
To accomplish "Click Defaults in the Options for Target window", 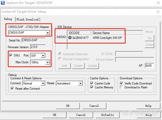I will (108, 115).
